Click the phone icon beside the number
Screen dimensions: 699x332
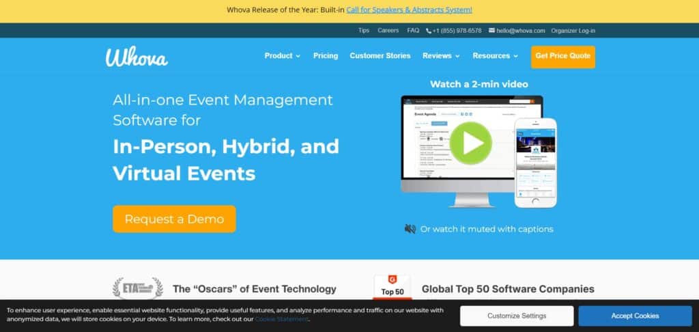[429, 31]
